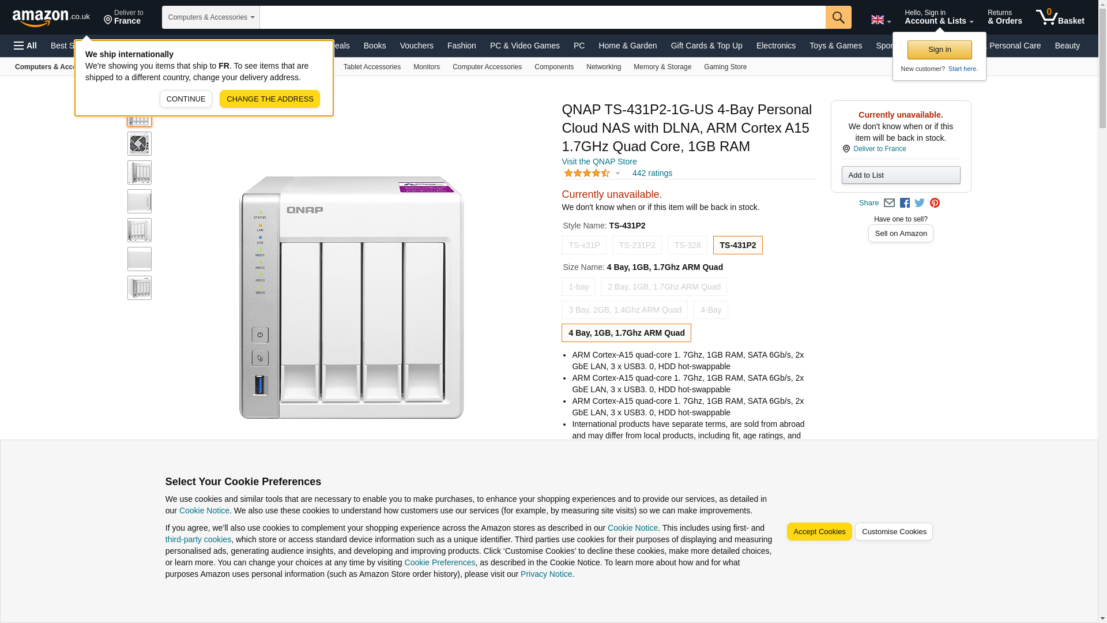Click the CHANGE THE ADDRESS button
The width and height of the screenshot is (1107, 623).
click(269, 99)
